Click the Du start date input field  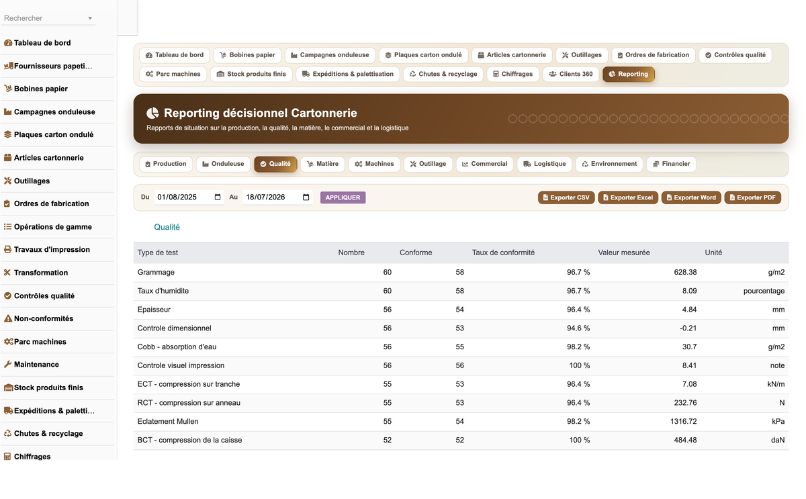click(189, 197)
